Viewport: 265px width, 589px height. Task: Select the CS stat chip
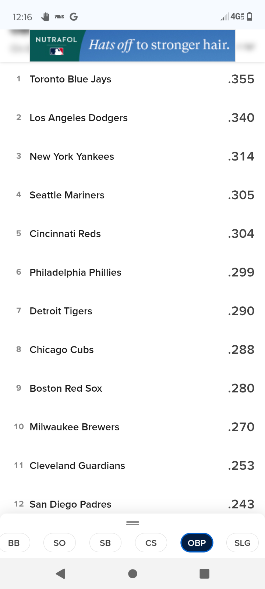click(x=151, y=543)
